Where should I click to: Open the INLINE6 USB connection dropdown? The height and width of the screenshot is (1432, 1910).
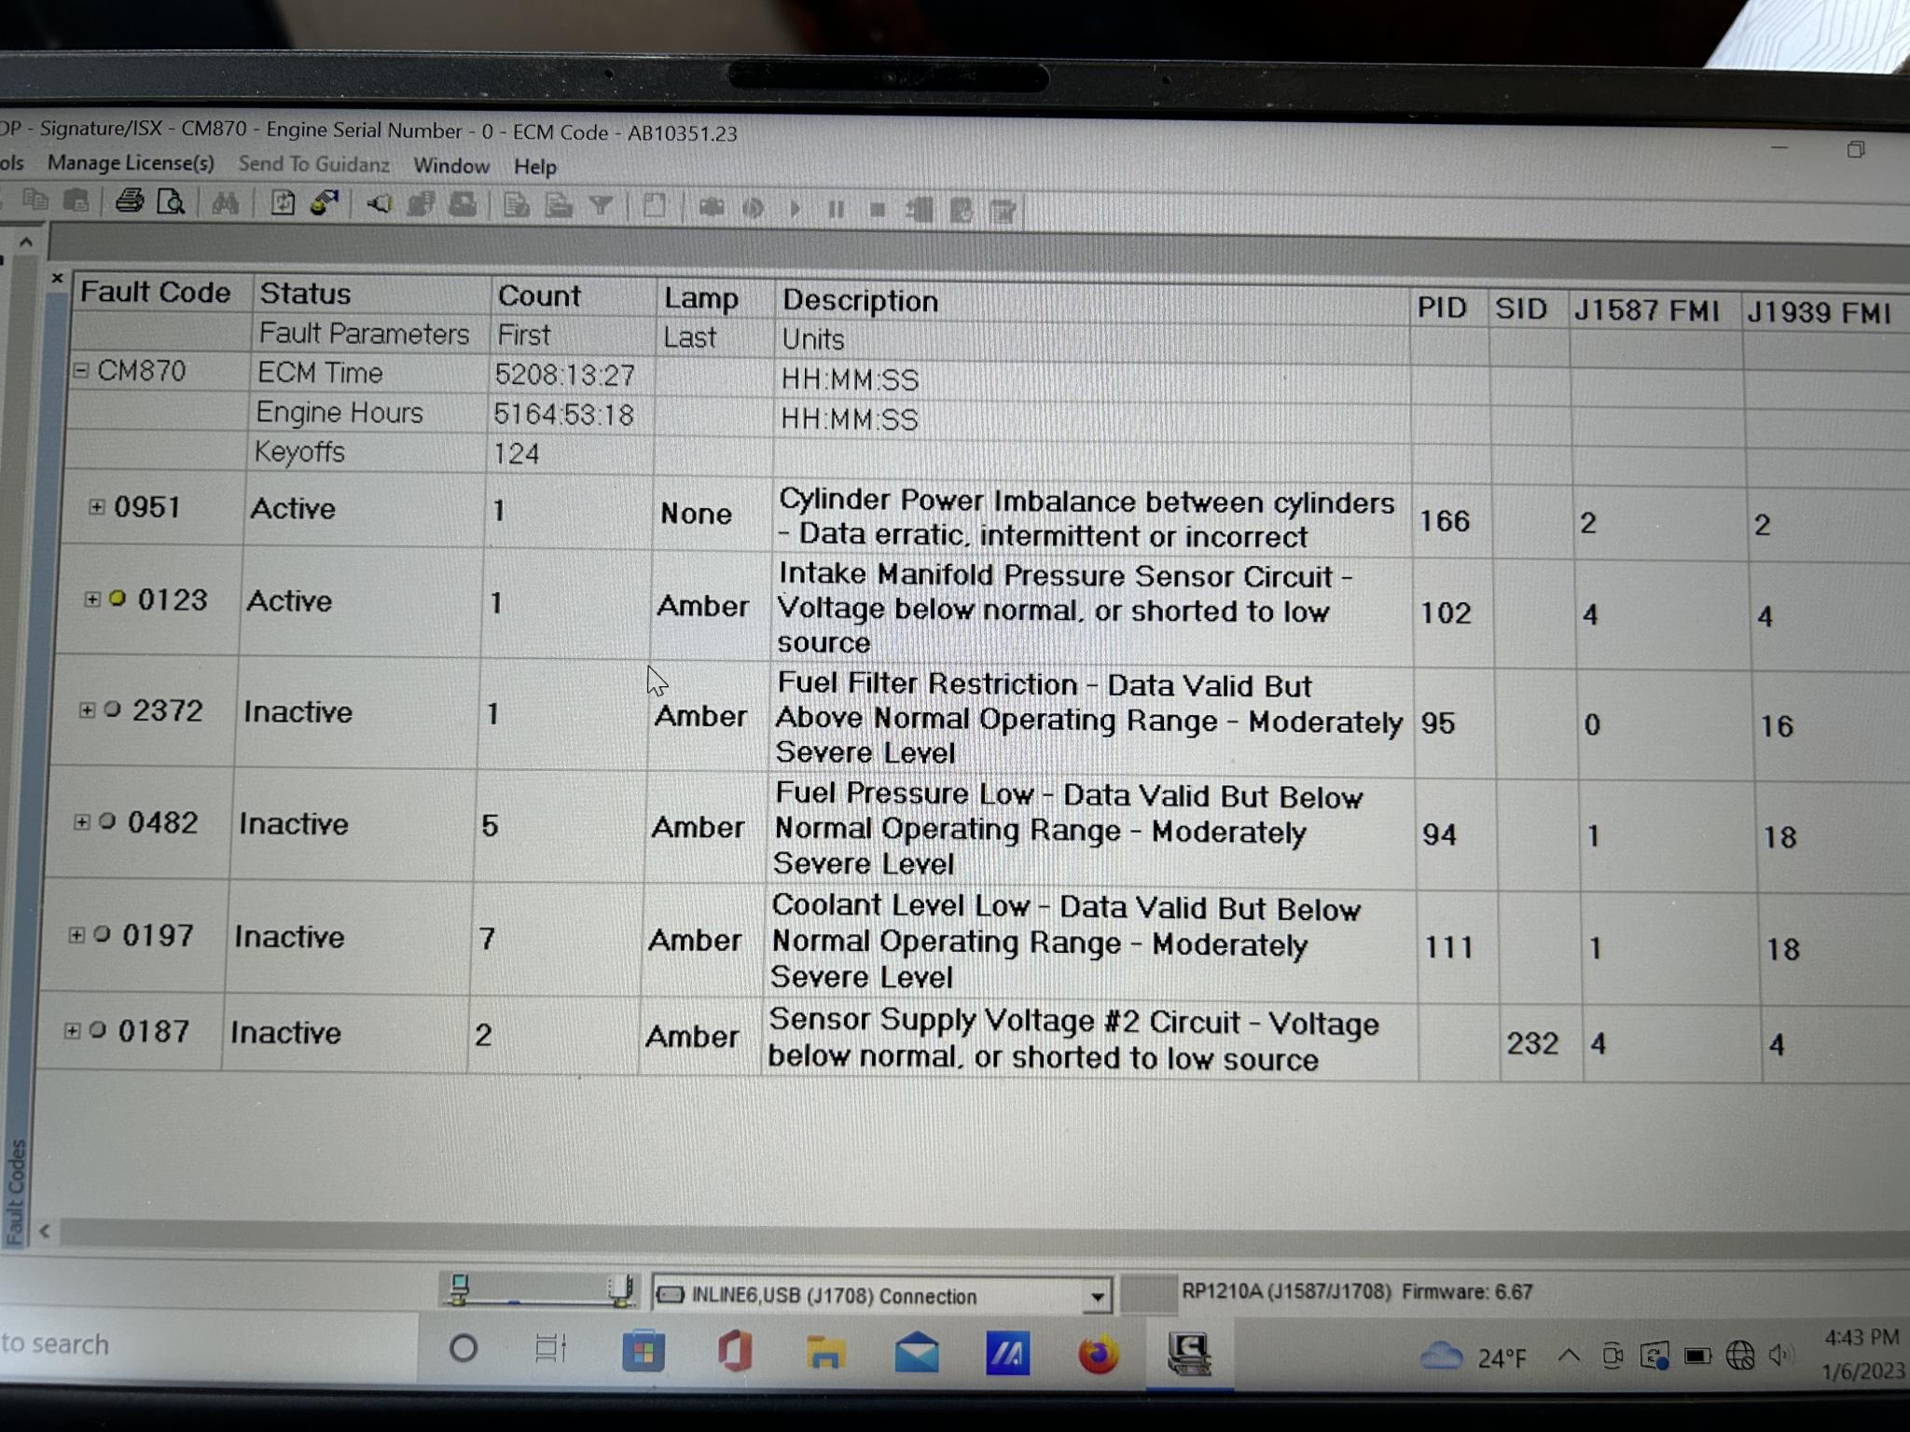(1097, 1296)
